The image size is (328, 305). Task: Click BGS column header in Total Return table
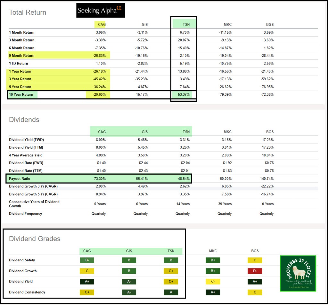click(x=270, y=24)
